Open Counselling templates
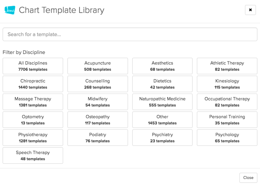260x186 pixels. [x=98, y=84]
